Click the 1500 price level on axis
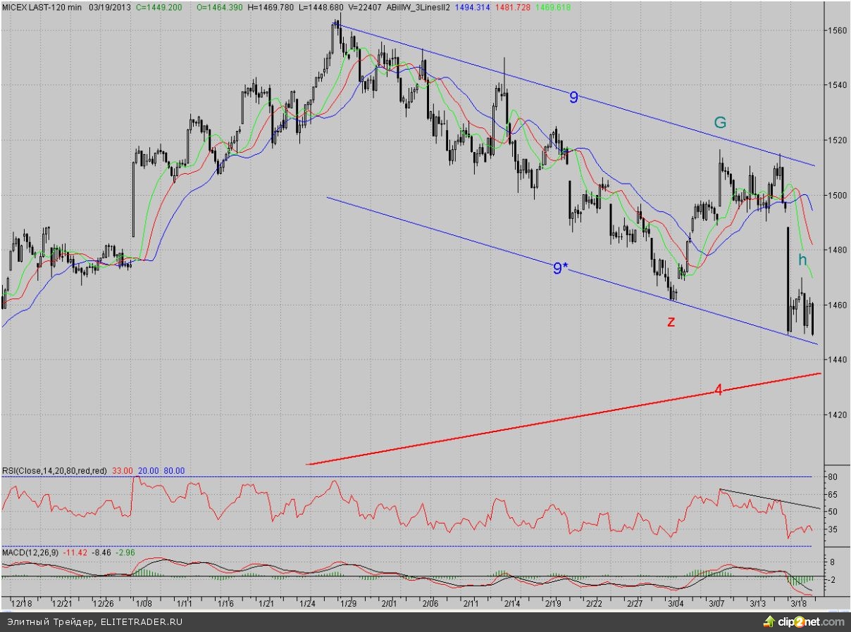 coord(836,195)
